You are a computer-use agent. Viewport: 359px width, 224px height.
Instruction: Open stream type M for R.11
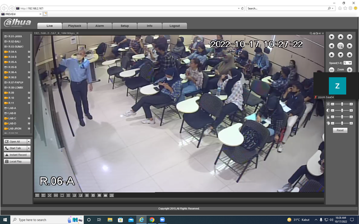tap(29, 103)
